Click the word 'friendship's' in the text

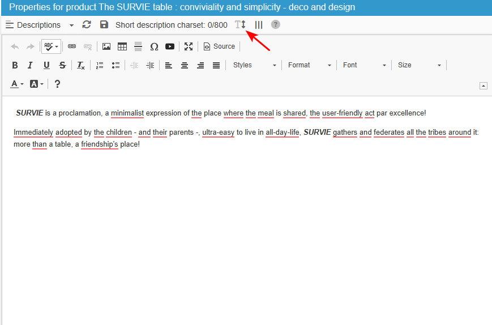tap(100, 144)
